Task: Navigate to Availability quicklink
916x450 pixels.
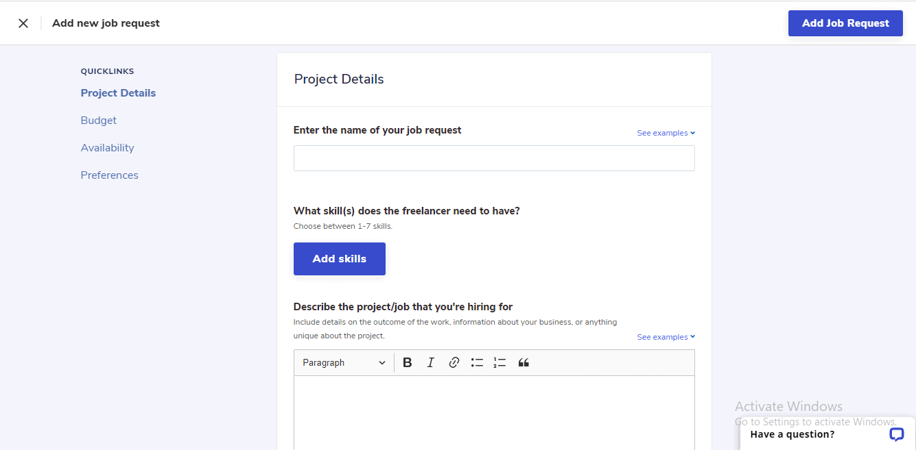Action: pyautogui.click(x=107, y=148)
